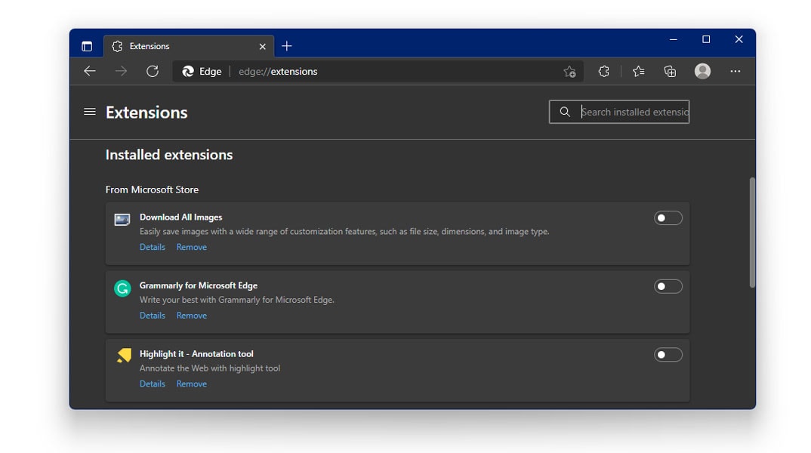
Task: Minimize the Edge window
Action: point(673,39)
